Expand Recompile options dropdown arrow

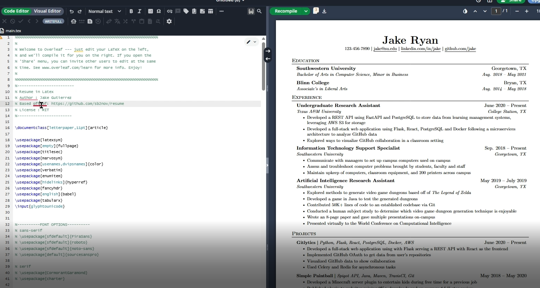pos(306,11)
